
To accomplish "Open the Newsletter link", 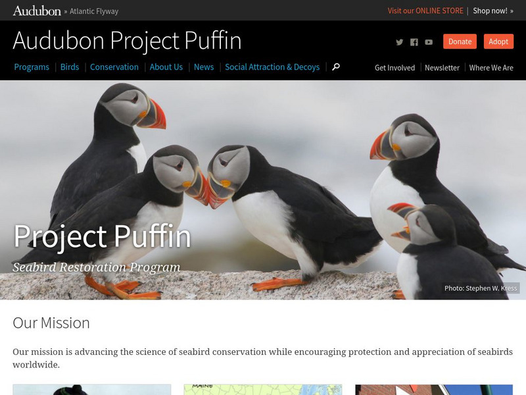I will [x=442, y=68].
